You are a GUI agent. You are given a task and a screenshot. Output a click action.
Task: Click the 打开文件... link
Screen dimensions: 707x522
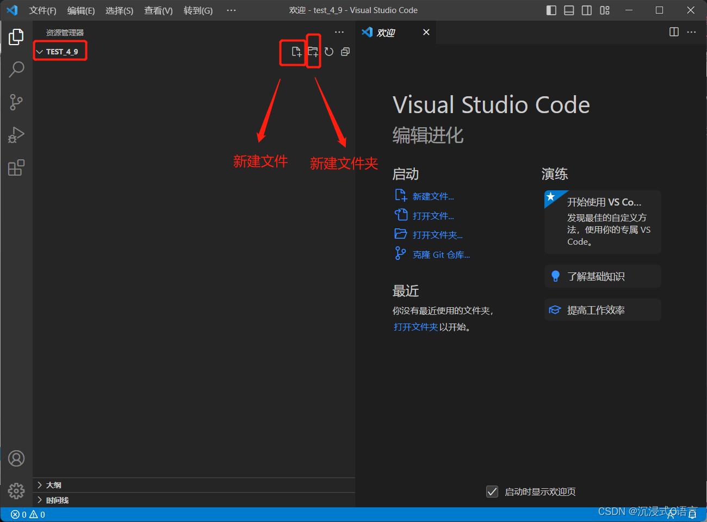point(433,216)
